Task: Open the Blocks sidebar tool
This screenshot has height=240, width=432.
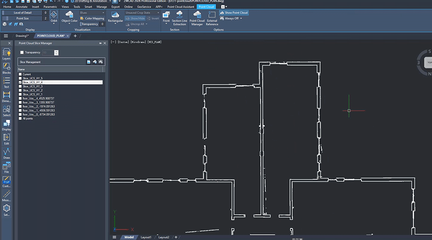Action: (x=6, y=68)
